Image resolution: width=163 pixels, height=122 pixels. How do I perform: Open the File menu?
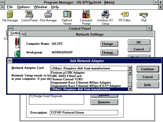tap(10, 7)
